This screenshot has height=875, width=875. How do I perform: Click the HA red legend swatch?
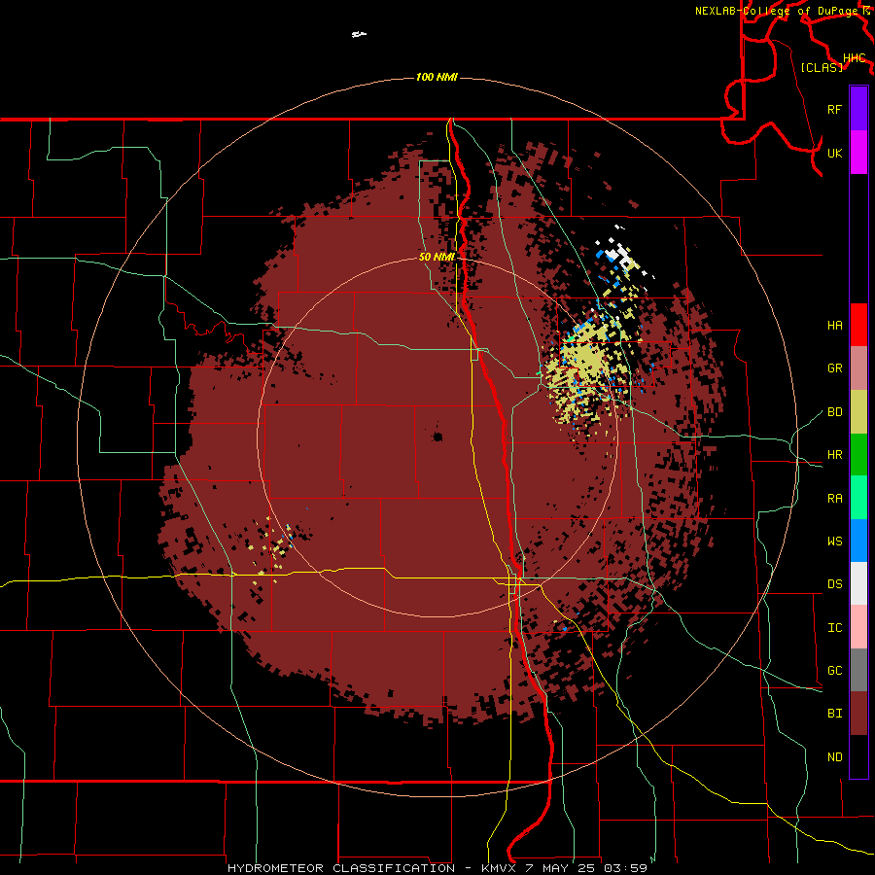(x=858, y=325)
